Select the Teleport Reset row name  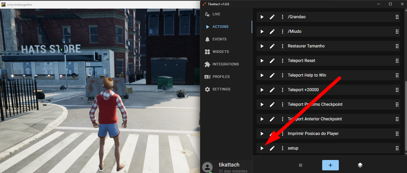click(x=301, y=61)
